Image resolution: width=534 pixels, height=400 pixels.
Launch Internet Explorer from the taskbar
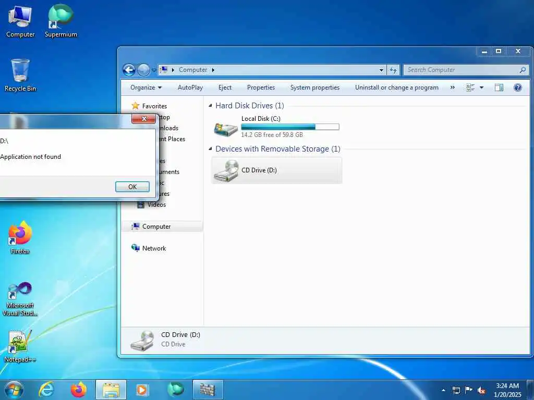[46, 390]
